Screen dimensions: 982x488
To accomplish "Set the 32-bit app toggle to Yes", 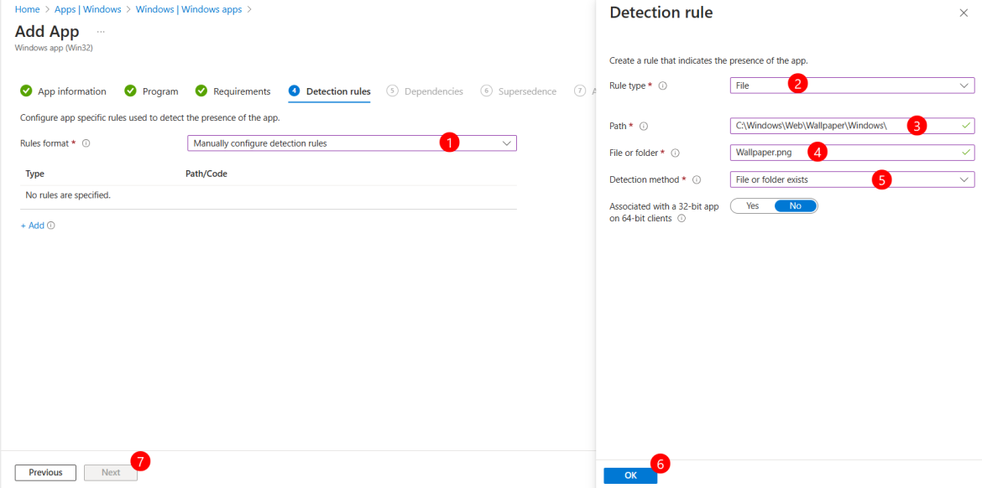I will (752, 205).
